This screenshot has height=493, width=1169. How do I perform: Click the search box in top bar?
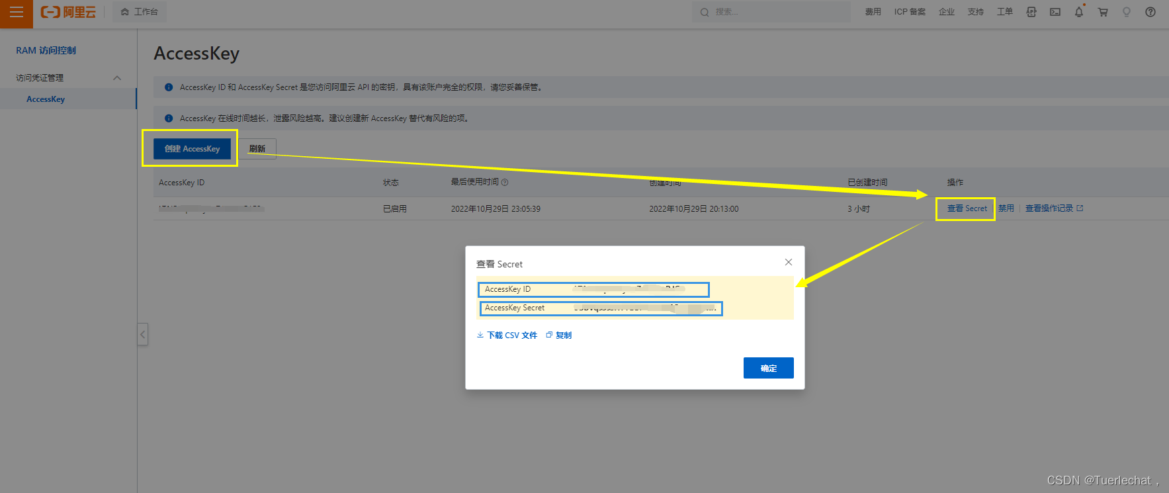771,12
